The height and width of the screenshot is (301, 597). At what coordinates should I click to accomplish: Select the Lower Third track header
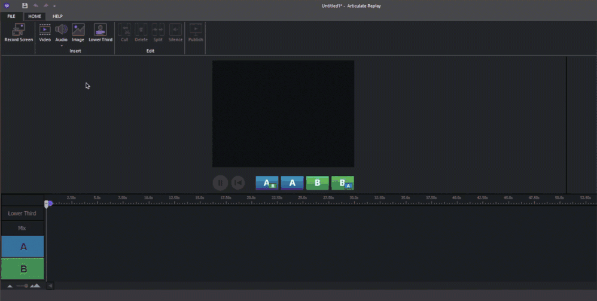click(22, 214)
